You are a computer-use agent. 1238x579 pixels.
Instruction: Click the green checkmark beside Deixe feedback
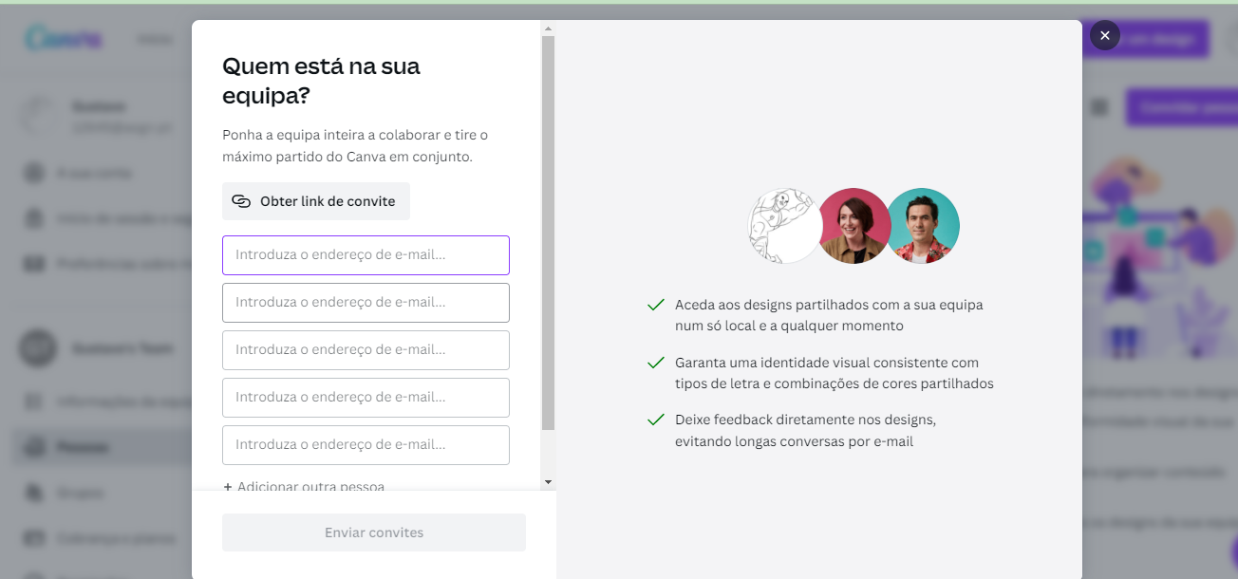point(655,420)
